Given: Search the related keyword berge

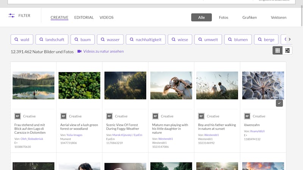Looking at the screenshot, I should 266,40.
